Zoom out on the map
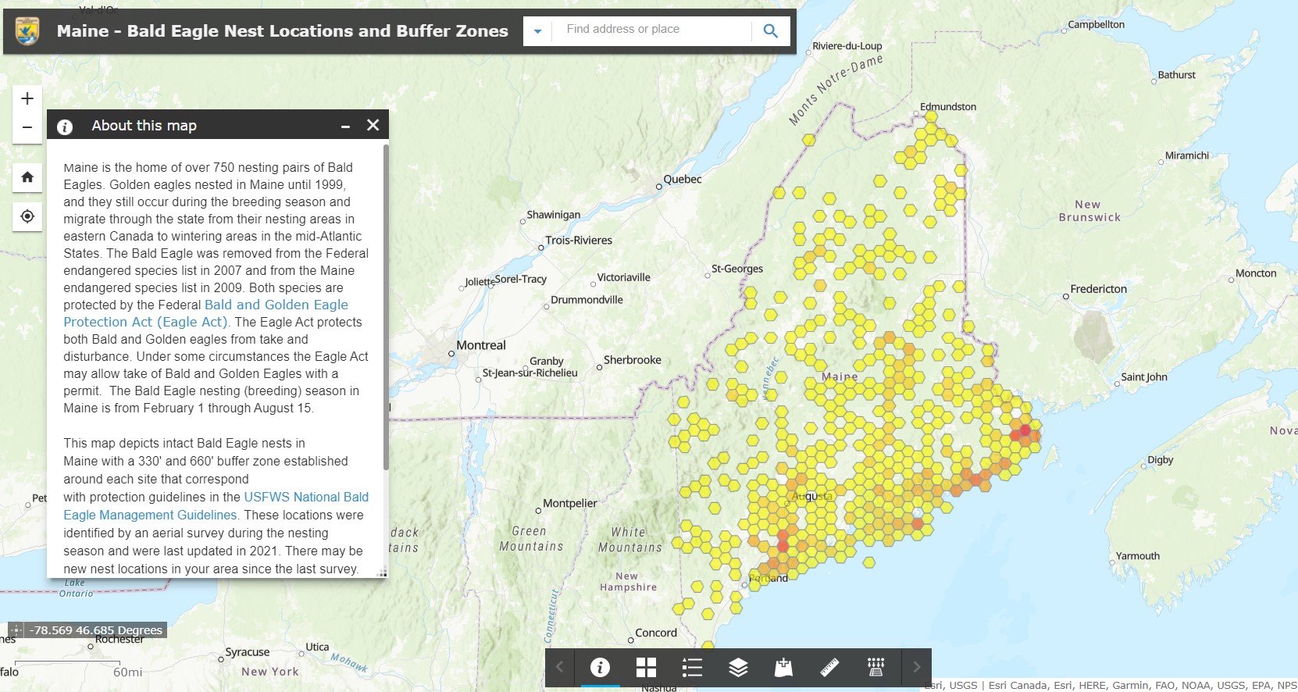 click(x=27, y=127)
